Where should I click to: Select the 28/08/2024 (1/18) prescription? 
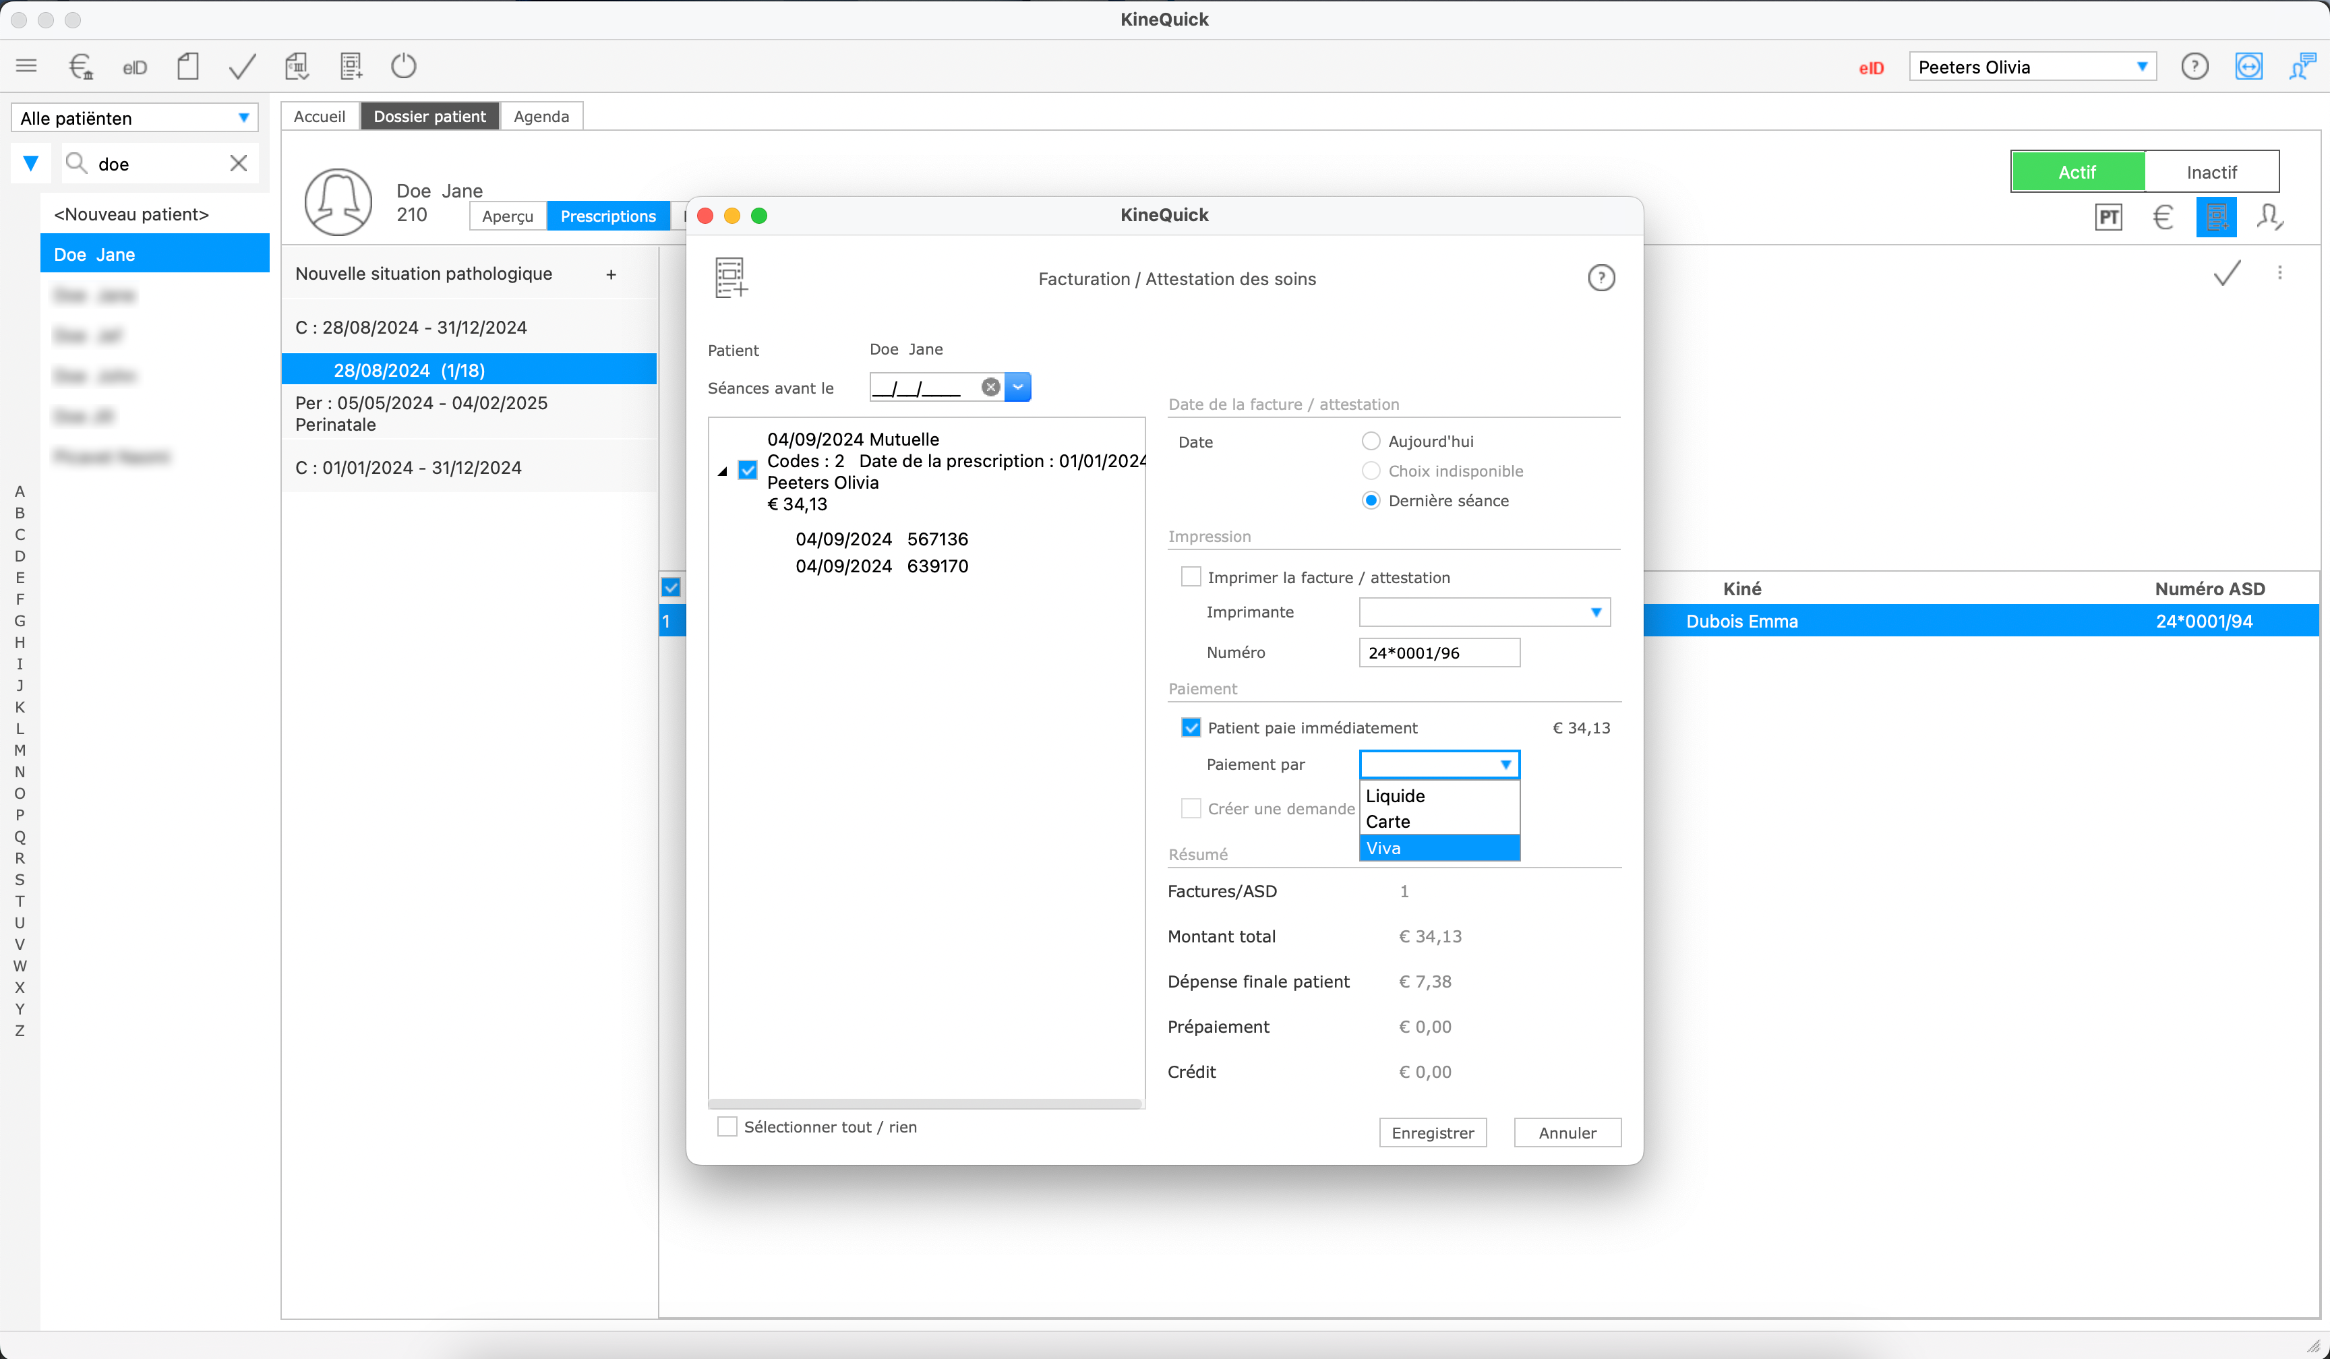(x=469, y=370)
